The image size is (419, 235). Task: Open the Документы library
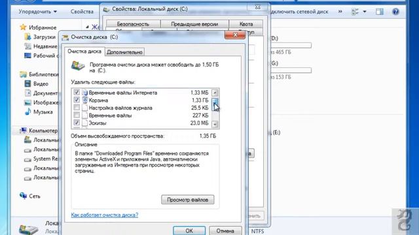click(45, 93)
